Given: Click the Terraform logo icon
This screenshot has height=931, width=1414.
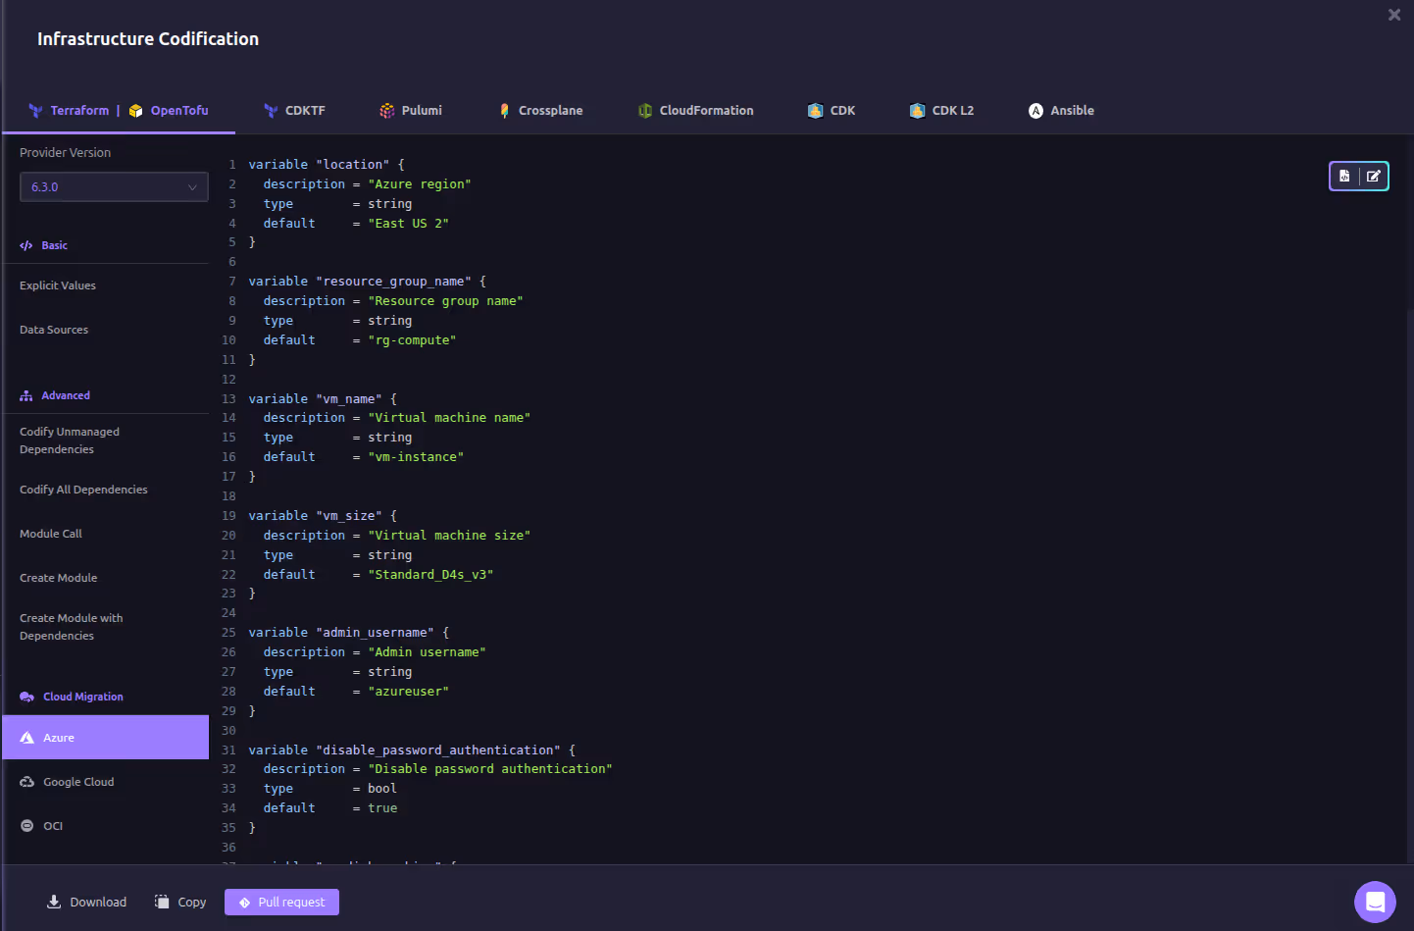Looking at the screenshot, I should coord(35,111).
